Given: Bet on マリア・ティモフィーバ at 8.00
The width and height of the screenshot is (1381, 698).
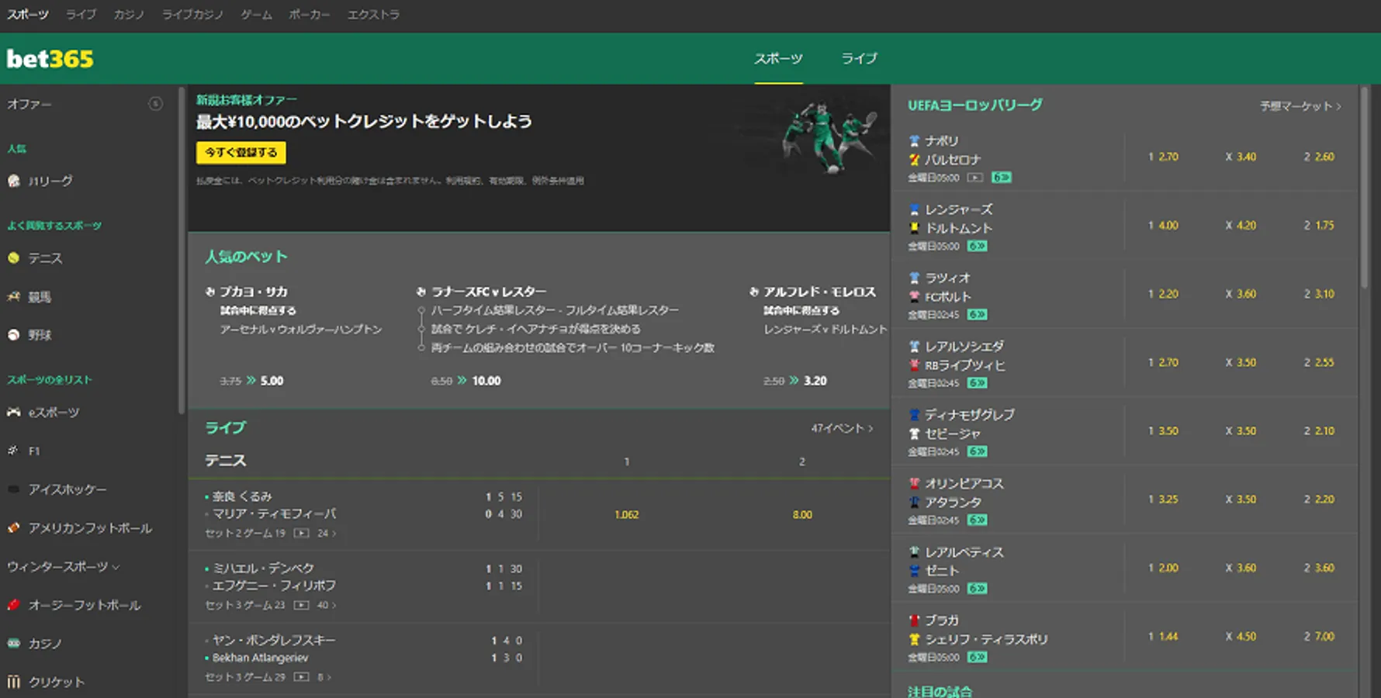Looking at the screenshot, I should pos(802,515).
